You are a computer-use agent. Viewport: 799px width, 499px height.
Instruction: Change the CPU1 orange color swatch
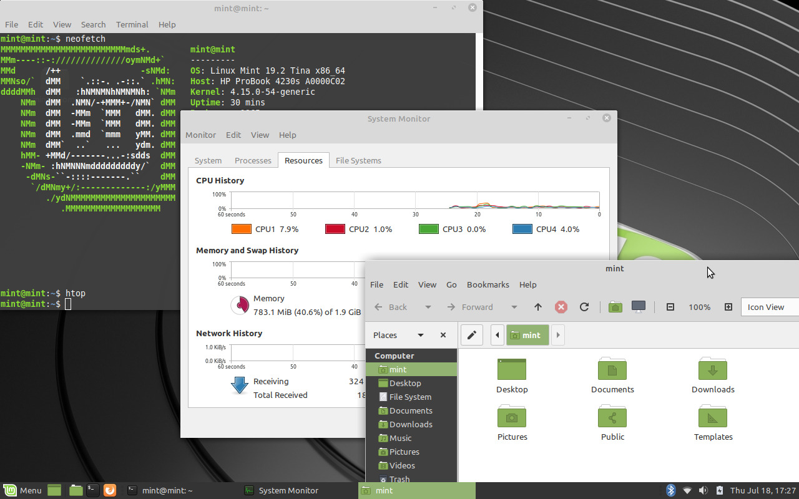pyautogui.click(x=242, y=229)
